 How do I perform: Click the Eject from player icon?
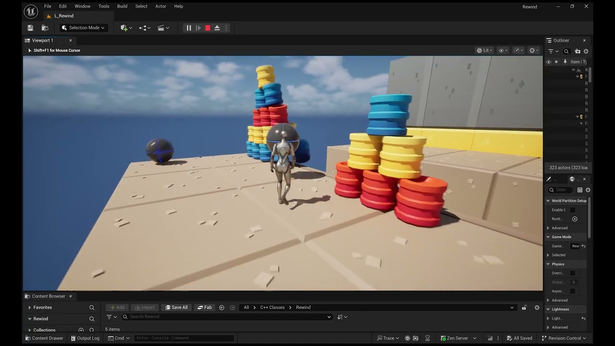217,28
